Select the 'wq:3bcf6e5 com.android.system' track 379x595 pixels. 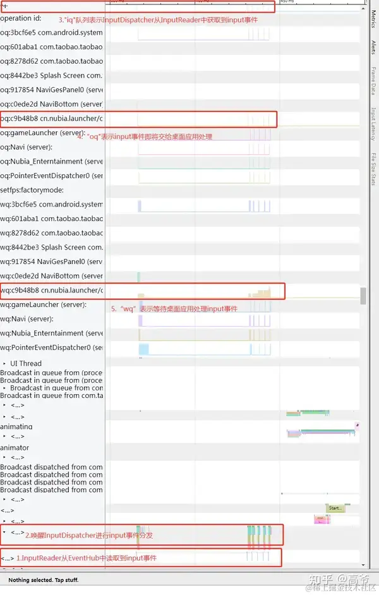point(52,204)
